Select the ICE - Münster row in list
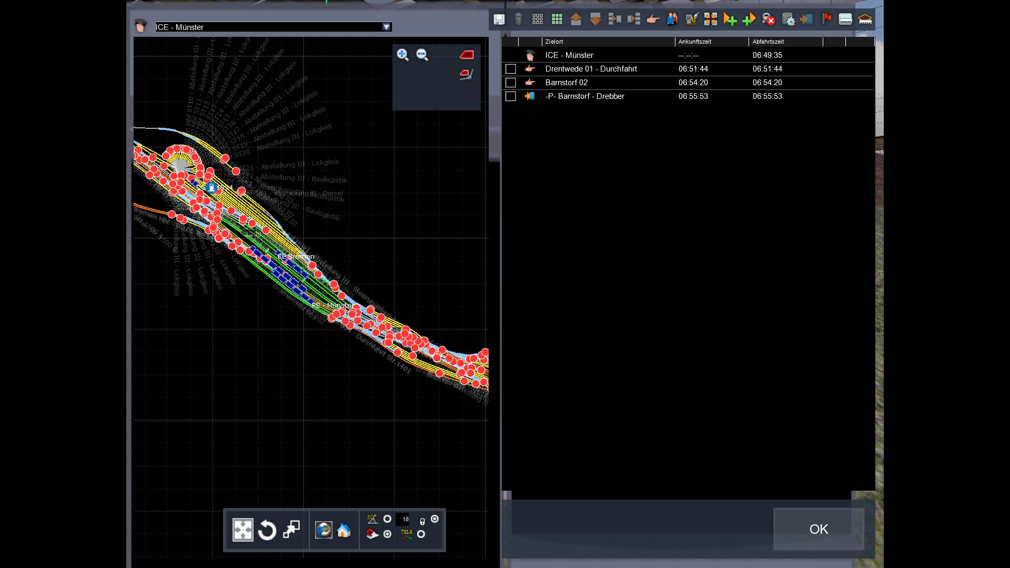Image resolution: width=1010 pixels, height=568 pixels. [569, 55]
